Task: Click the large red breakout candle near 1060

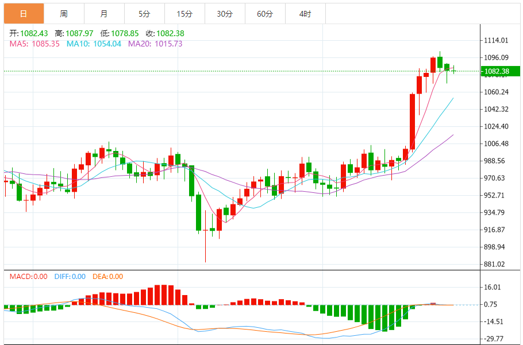Action: (412, 122)
